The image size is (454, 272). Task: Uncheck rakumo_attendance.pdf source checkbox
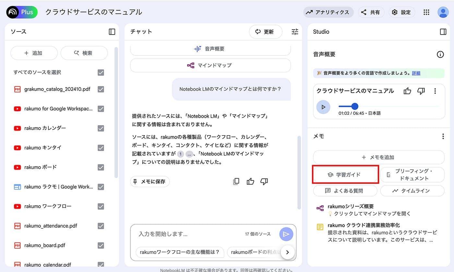point(101,226)
